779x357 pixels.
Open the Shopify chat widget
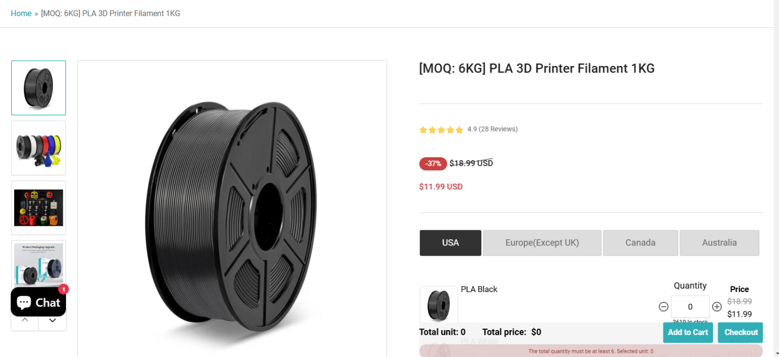tap(38, 302)
